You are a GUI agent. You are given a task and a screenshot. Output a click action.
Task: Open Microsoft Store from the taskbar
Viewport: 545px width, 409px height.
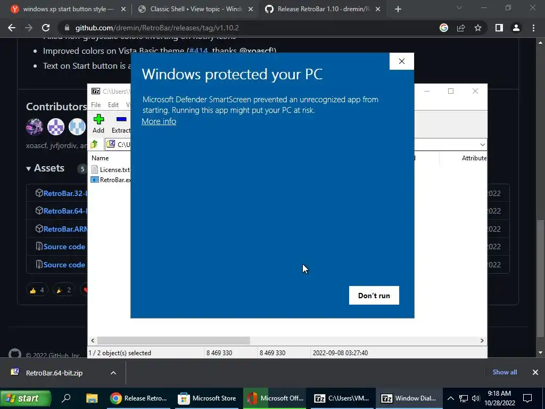point(207,398)
